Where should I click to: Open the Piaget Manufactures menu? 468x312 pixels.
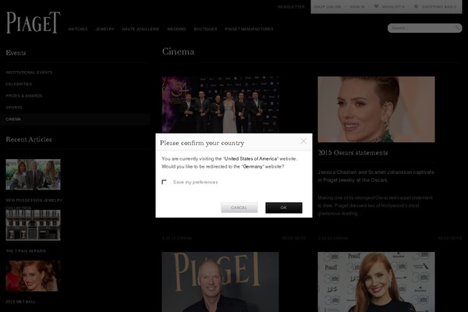click(249, 29)
